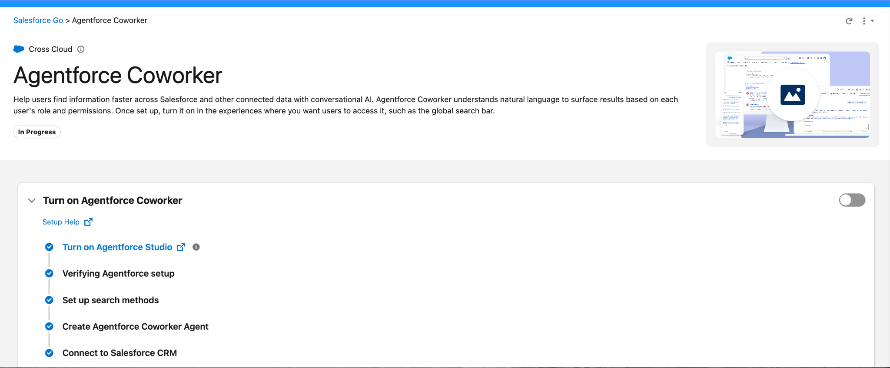890x368 pixels.
Task: Click the In Progress status badge
Action: pos(37,132)
